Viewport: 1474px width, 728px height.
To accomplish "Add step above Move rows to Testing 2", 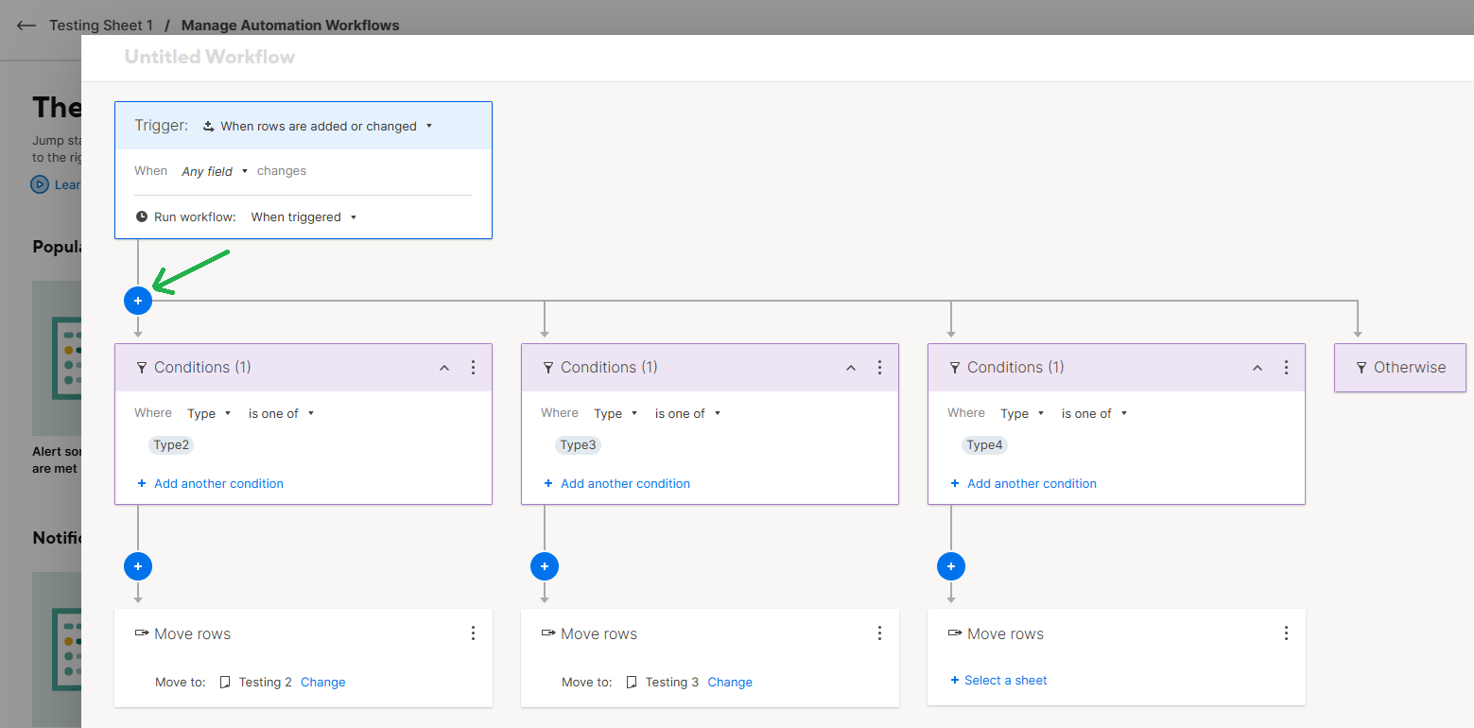I will pyautogui.click(x=138, y=566).
